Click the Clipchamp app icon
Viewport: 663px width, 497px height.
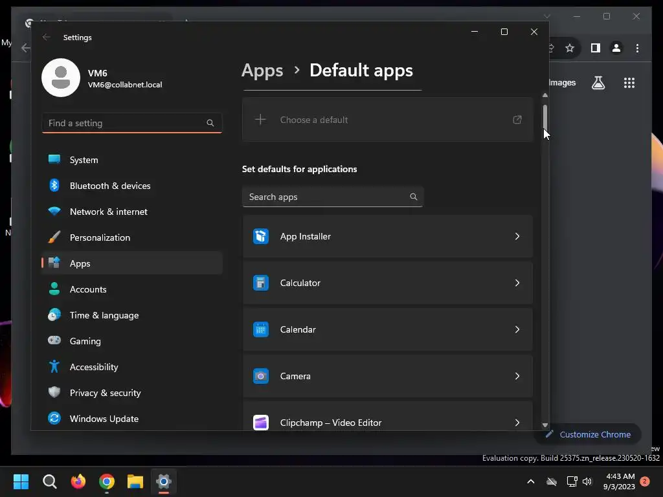[261, 423]
